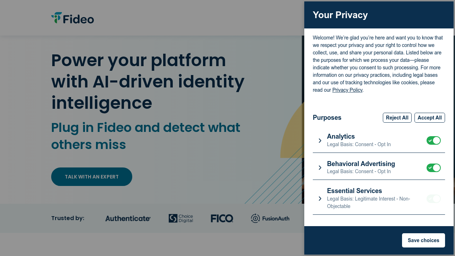This screenshot has height=256, width=455.
Task: Expand the Essential Services section
Action: 320,198
